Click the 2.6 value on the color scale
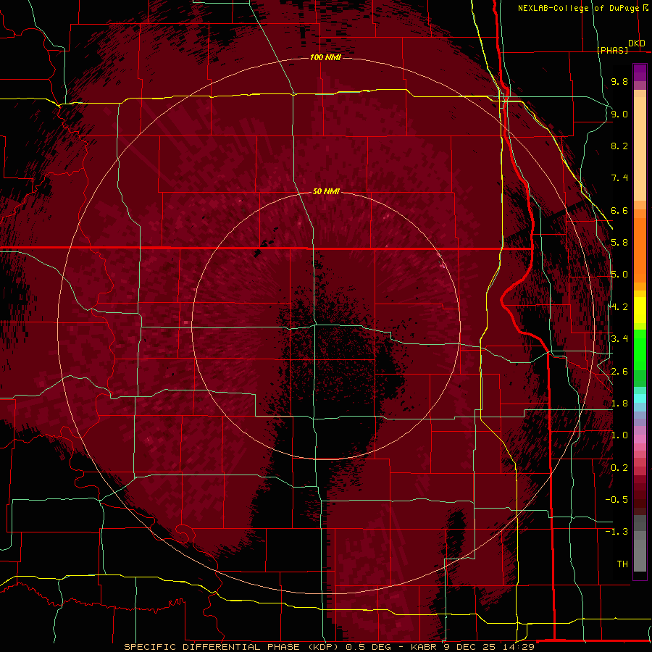 pos(619,372)
